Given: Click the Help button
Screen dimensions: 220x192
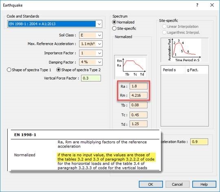Looking at the screenshot, I should tap(204, 184).
